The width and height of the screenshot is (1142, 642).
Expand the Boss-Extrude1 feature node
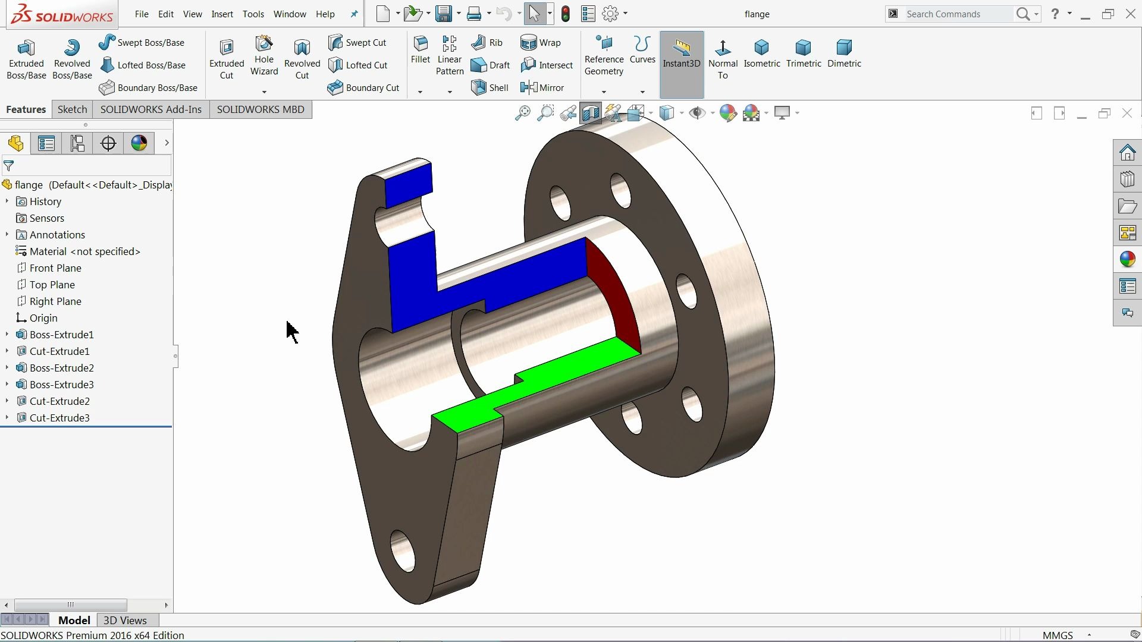tap(7, 335)
